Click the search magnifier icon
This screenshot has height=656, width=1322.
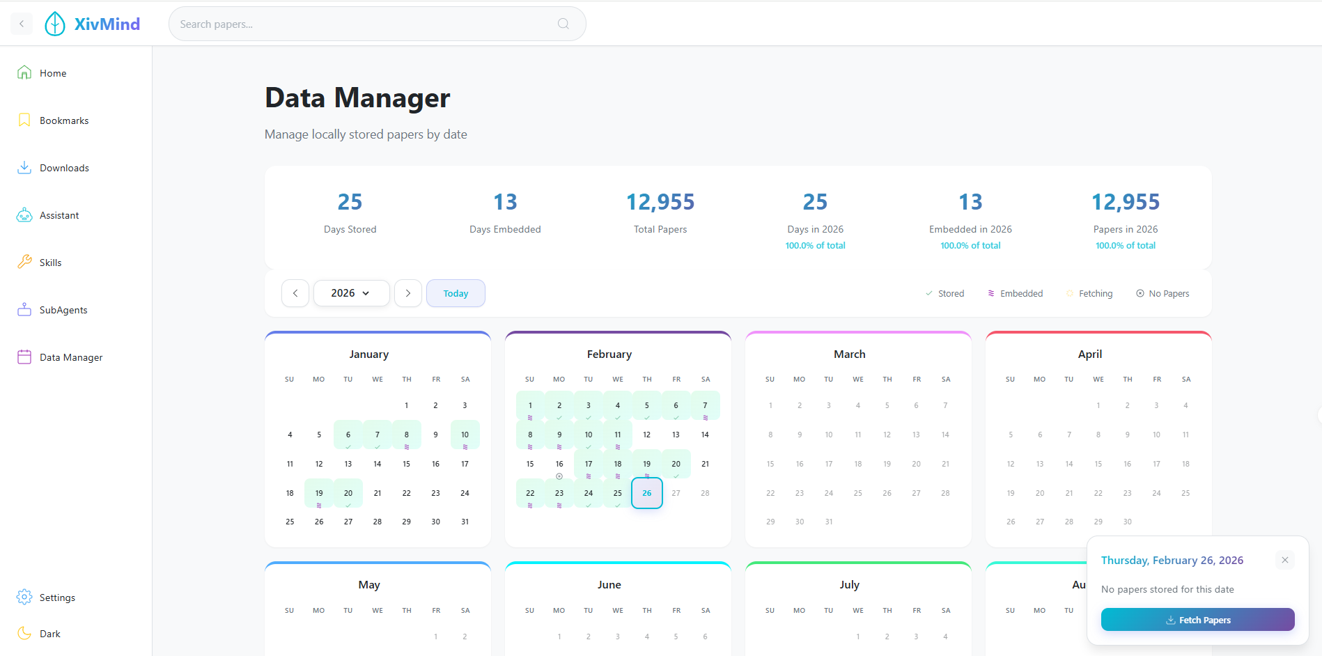(x=563, y=24)
